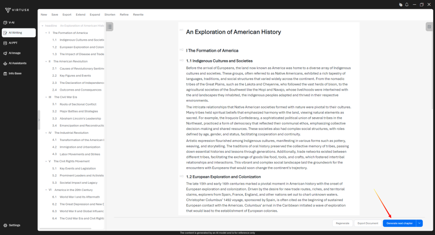Select outline item 3.2 Major Battles and Strategies

tap(75, 111)
